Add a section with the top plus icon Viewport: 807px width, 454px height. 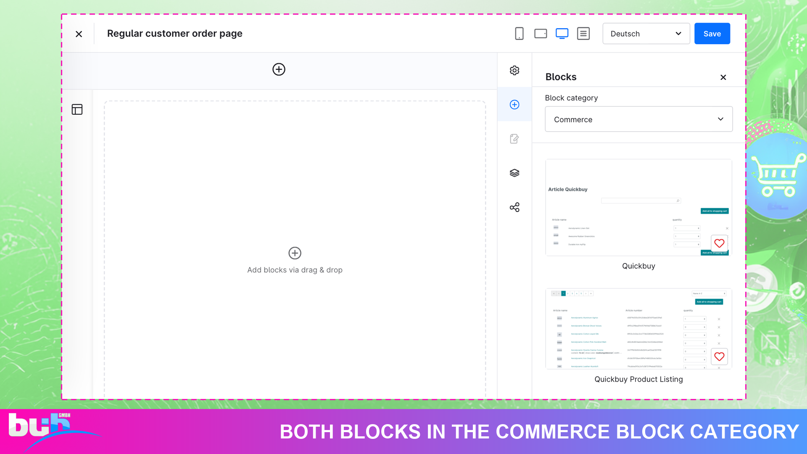(279, 69)
